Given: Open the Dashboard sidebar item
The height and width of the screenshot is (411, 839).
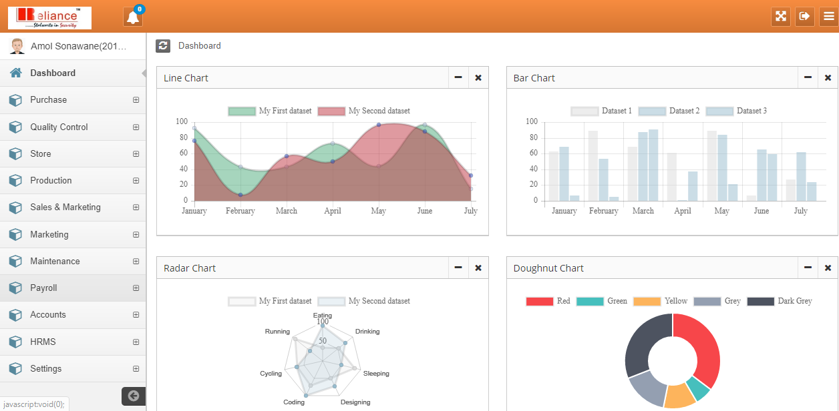Looking at the screenshot, I should [53, 73].
